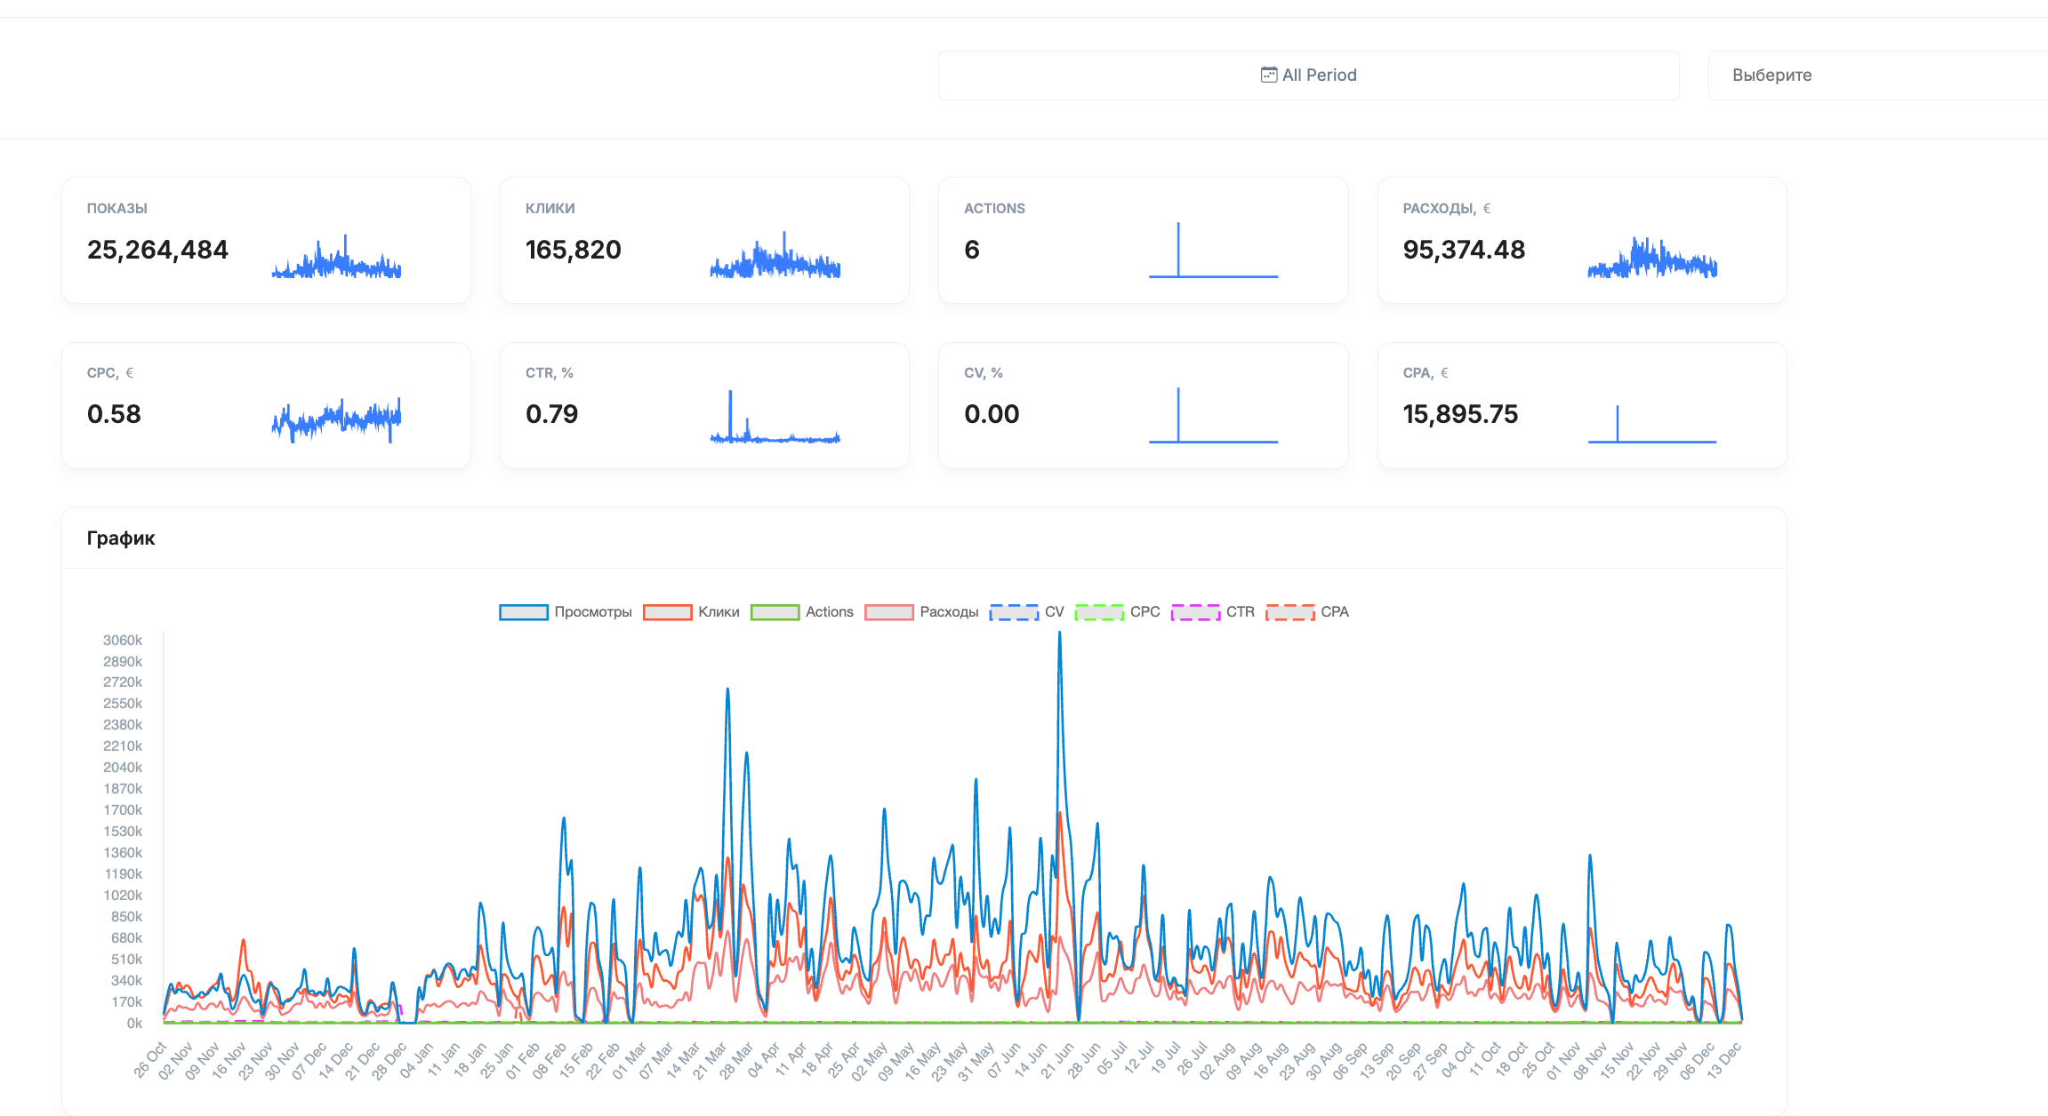Click the График section heading

click(x=121, y=538)
